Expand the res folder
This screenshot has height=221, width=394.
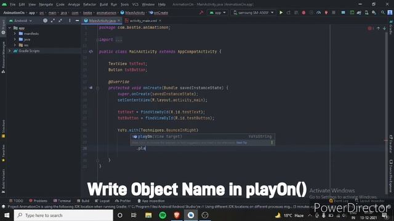pyautogui.click(x=15, y=45)
